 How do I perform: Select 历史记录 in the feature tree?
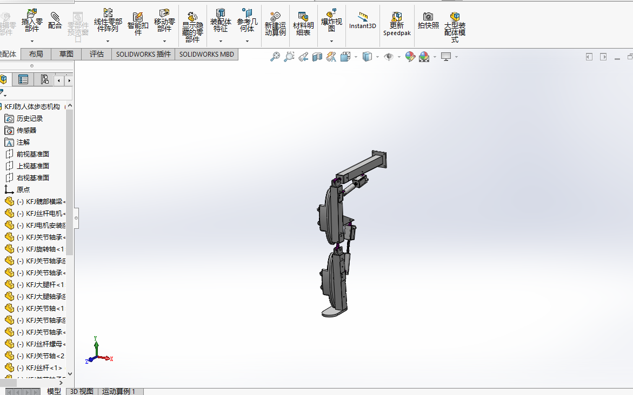(x=30, y=119)
